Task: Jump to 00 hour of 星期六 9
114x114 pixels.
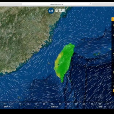Action: point(5,104)
